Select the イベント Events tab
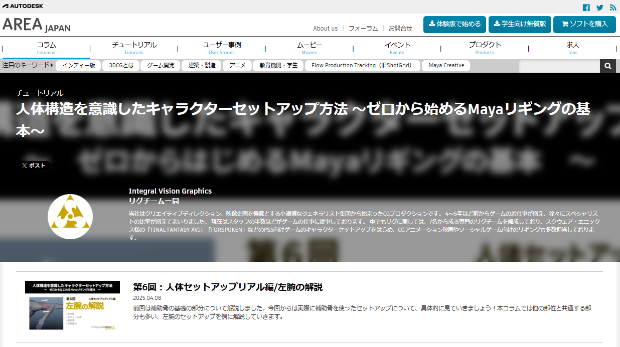Image resolution: width=620 pixels, height=347 pixels. [397, 48]
